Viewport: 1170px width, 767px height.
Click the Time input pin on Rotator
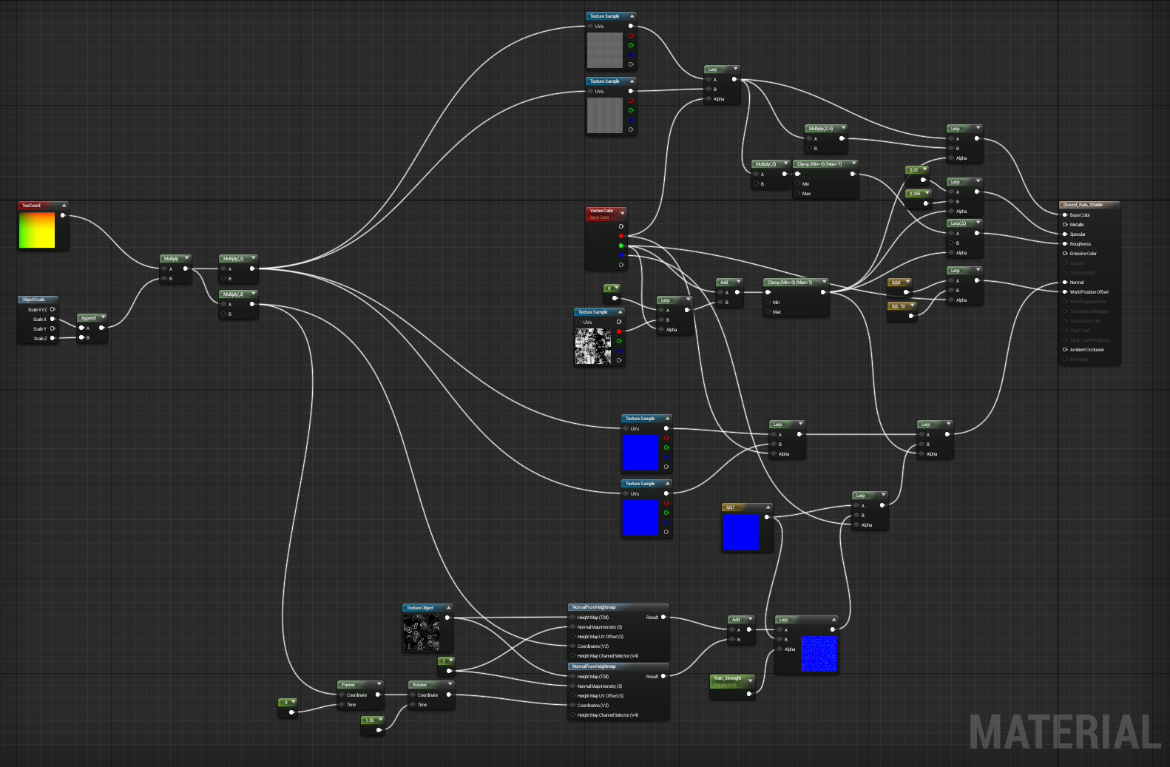tap(413, 705)
